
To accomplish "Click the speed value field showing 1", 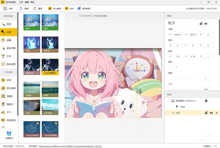I will point(206,78).
